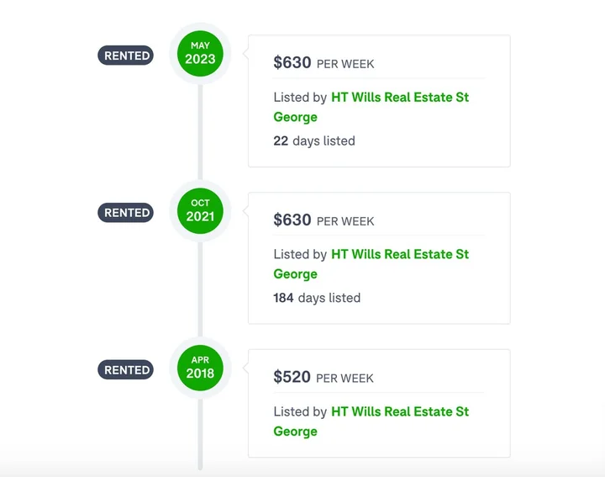
Task: Click the pointer arrow on the May 2023 card
Action: coord(245,55)
